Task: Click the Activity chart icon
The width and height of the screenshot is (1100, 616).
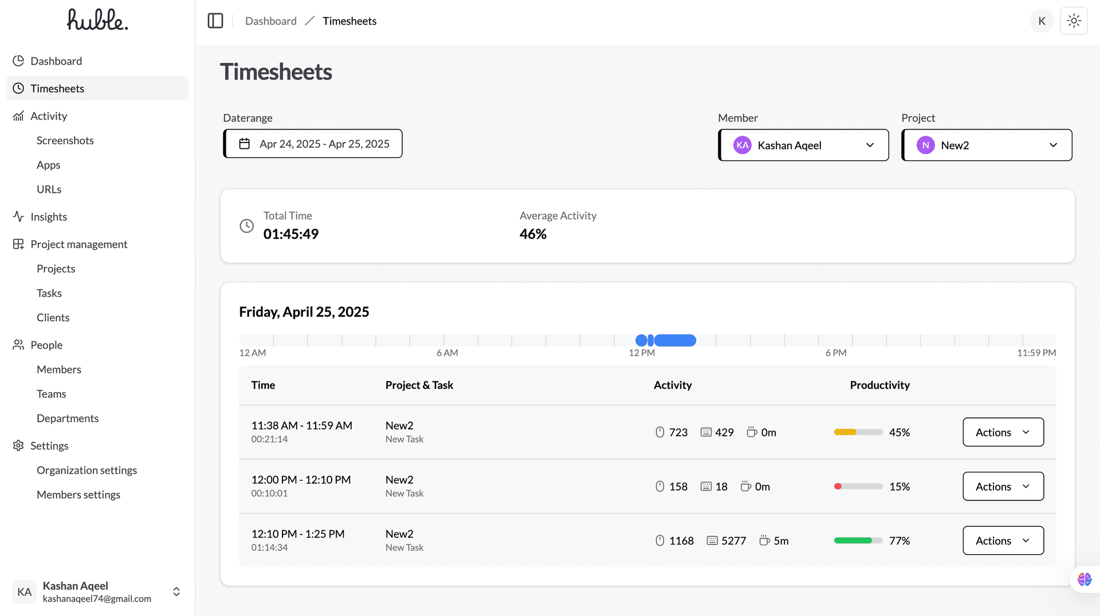Action: pyautogui.click(x=18, y=116)
